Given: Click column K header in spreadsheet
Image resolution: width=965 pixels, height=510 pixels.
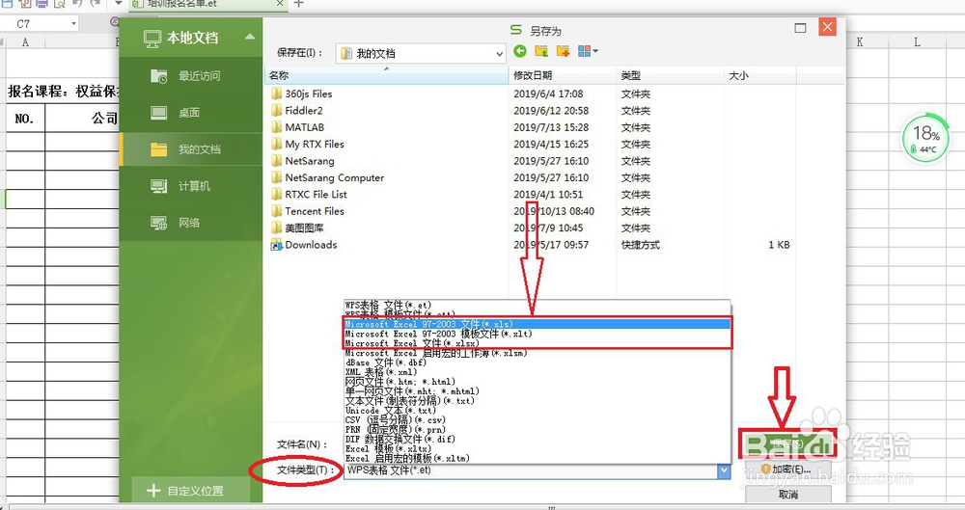Looking at the screenshot, I should click(860, 41).
